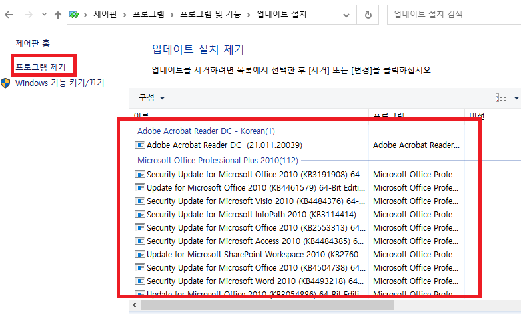521x314 pixels.
Task: Select Update for Office 2010 KB4461579
Action: click(256, 187)
